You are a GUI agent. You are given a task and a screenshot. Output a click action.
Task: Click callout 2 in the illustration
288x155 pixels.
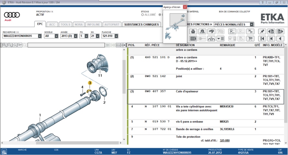click(x=104, y=103)
